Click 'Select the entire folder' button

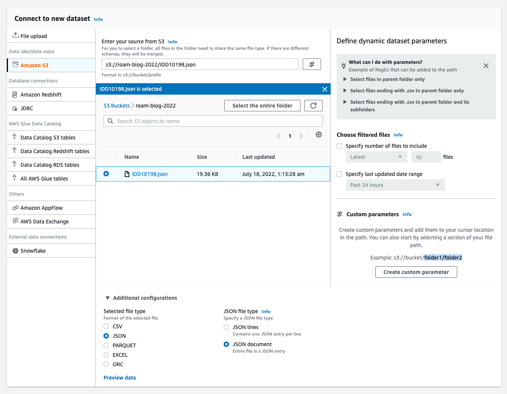click(x=262, y=106)
